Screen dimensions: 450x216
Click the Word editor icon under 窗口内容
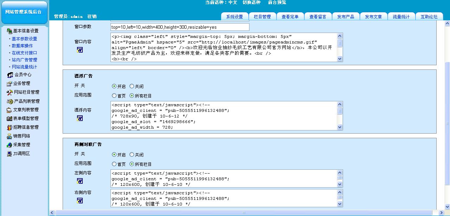pyautogui.click(x=80, y=50)
